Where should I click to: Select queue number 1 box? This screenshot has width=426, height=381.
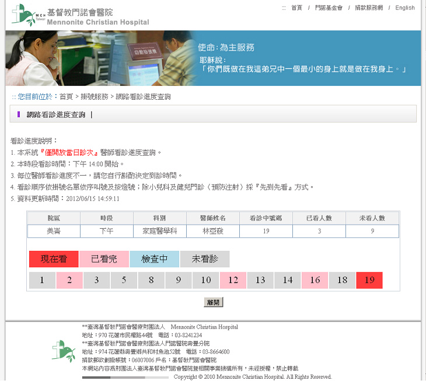tap(42, 280)
